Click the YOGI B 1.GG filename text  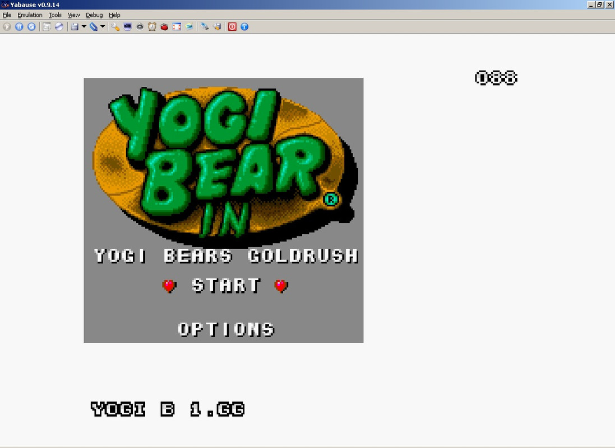168,409
